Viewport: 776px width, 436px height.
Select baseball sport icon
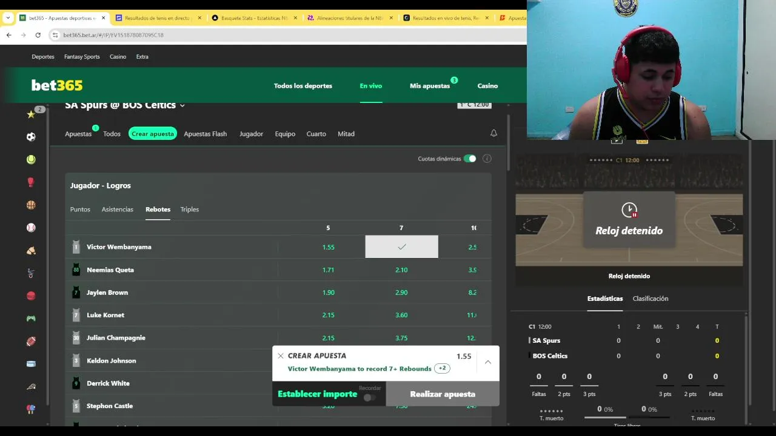(x=31, y=228)
